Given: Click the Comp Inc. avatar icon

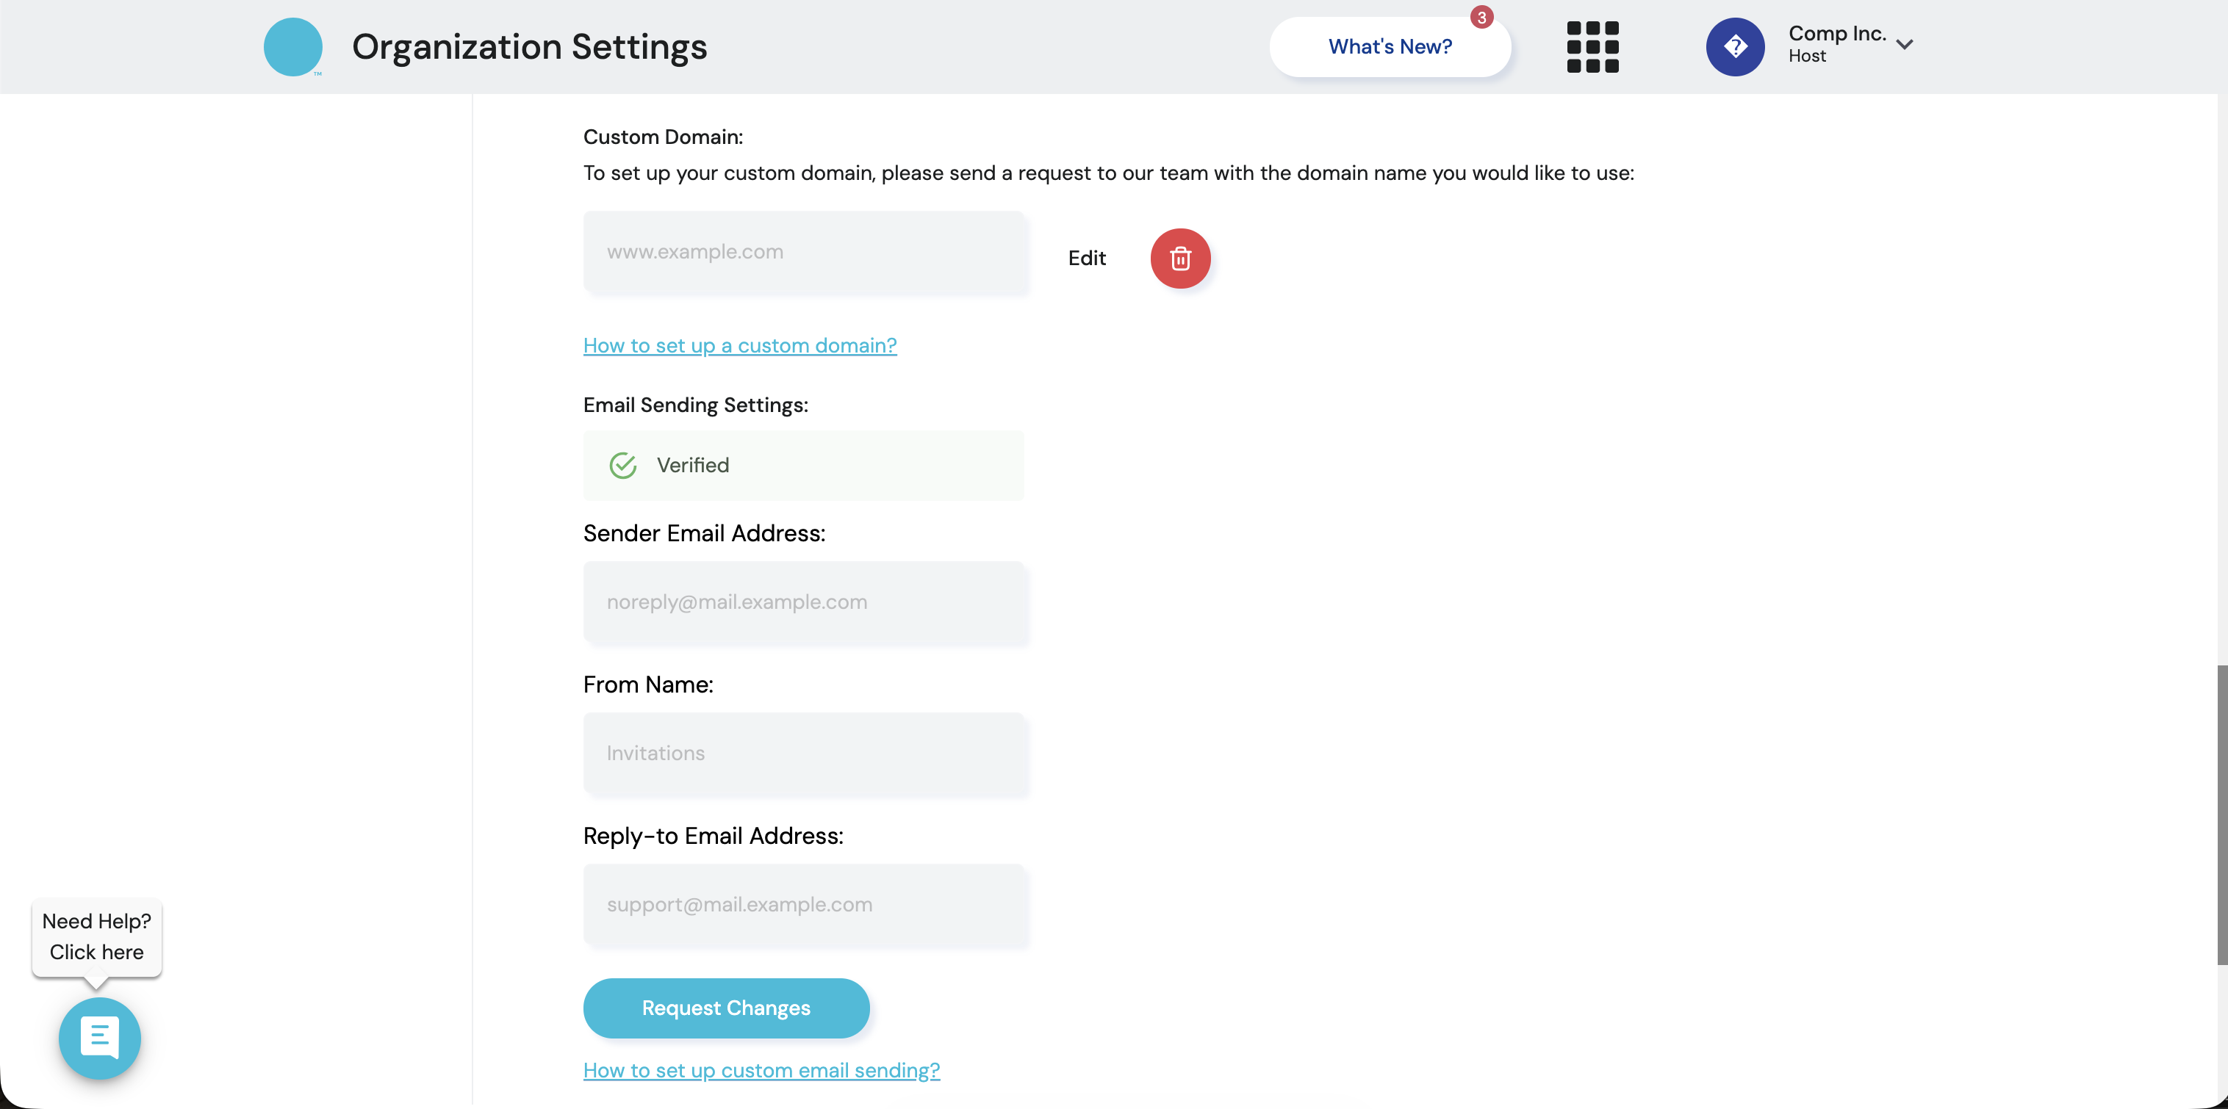Looking at the screenshot, I should 1734,47.
